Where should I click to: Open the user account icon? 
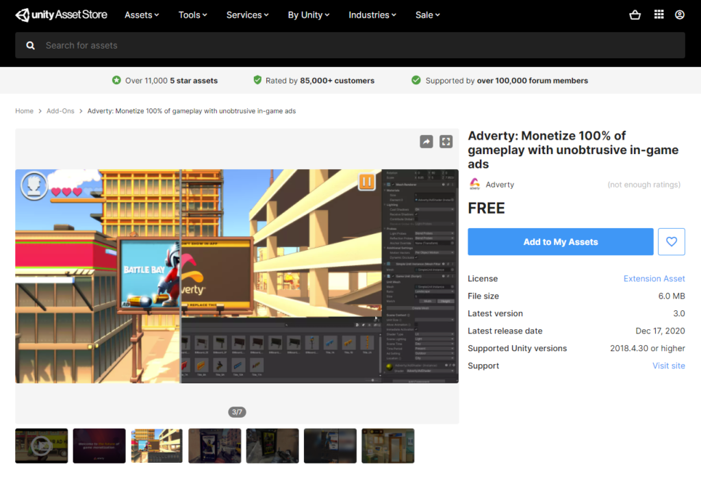click(x=679, y=15)
